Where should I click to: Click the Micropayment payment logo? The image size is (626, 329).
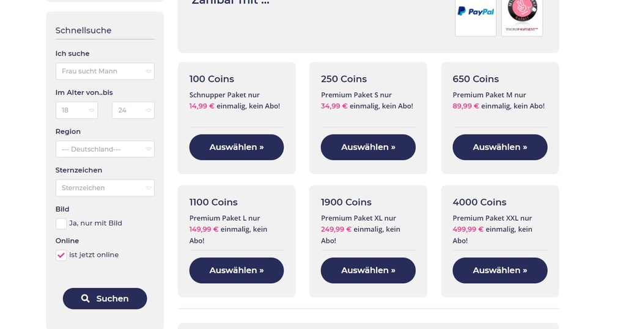(522, 17)
